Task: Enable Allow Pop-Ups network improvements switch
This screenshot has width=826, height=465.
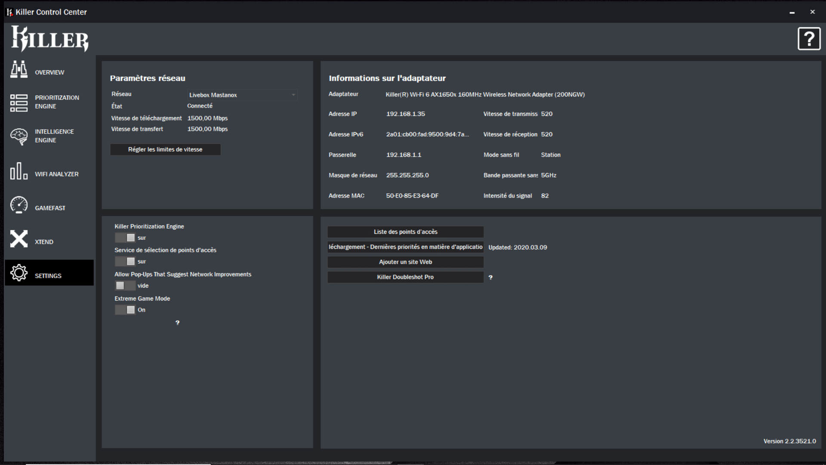Action: point(125,285)
